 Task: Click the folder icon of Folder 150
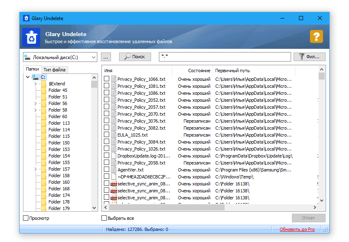click(44, 143)
